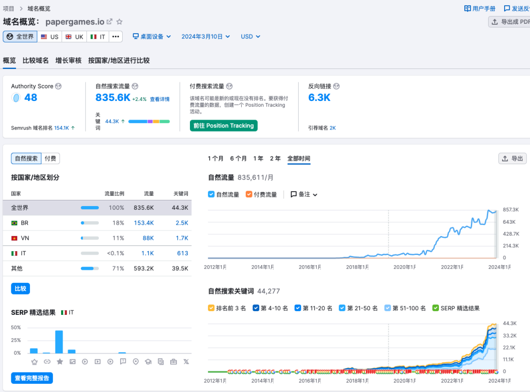This screenshot has height=392, width=530.
Task: Select the link sitelinks SERP icon
Action: (47, 361)
